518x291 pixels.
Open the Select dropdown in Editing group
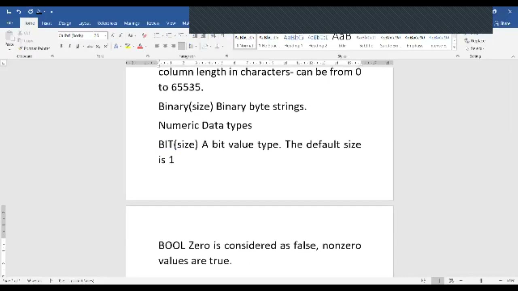[x=474, y=48]
